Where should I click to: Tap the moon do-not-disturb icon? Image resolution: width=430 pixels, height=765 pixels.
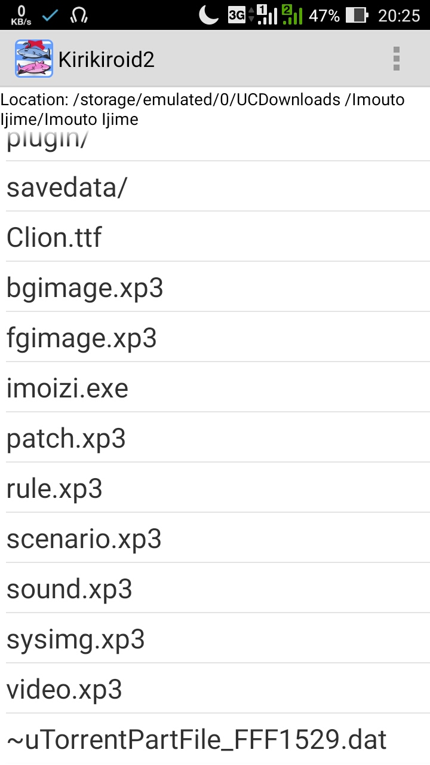208,15
